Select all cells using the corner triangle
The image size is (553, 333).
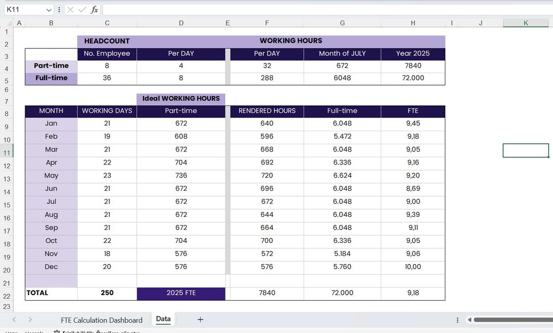coord(11,22)
